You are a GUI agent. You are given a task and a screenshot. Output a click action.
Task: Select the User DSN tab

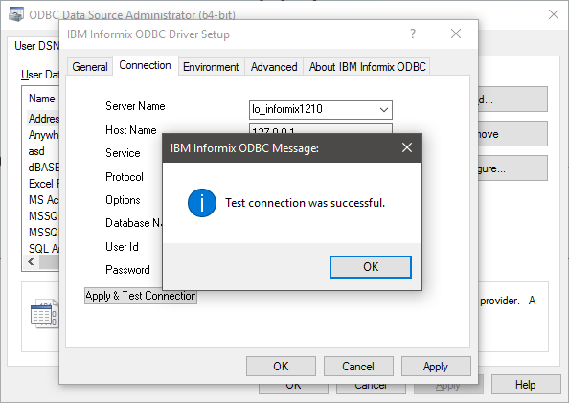coord(36,46)
